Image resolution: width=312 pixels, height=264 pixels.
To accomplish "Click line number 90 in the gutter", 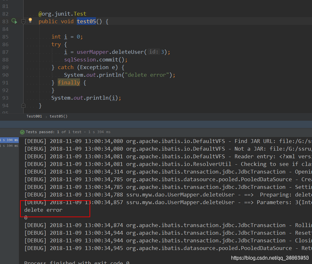I will click(x=5, y=75).
